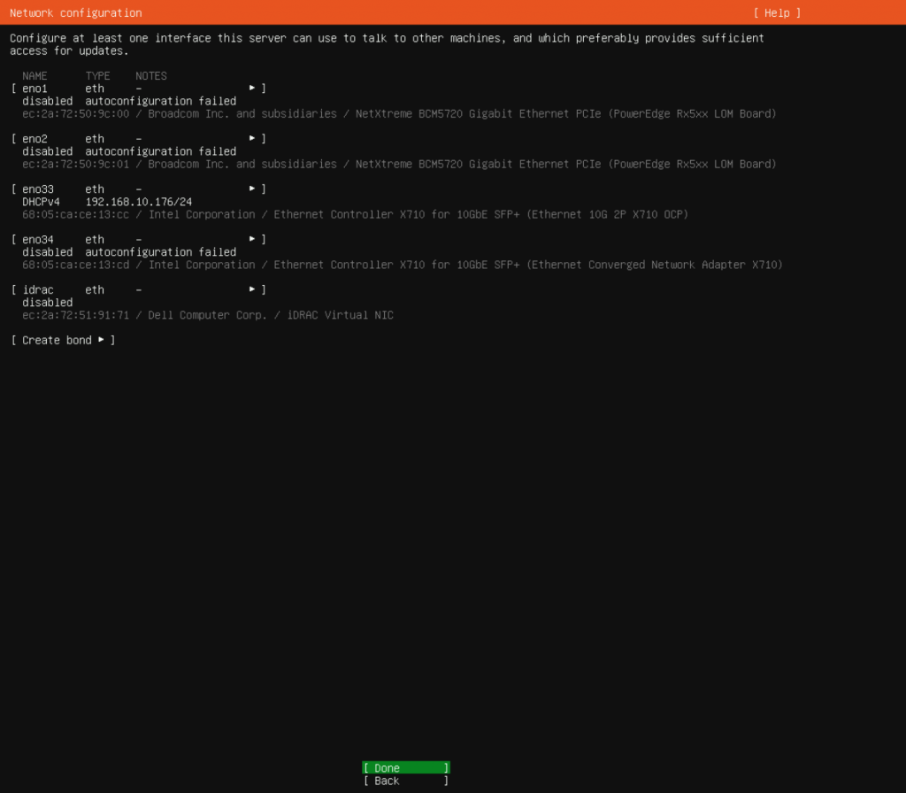Click the NAME column header
Image resolution: width=906 pixels, height=793 pixels.
(x=35, y=76)
